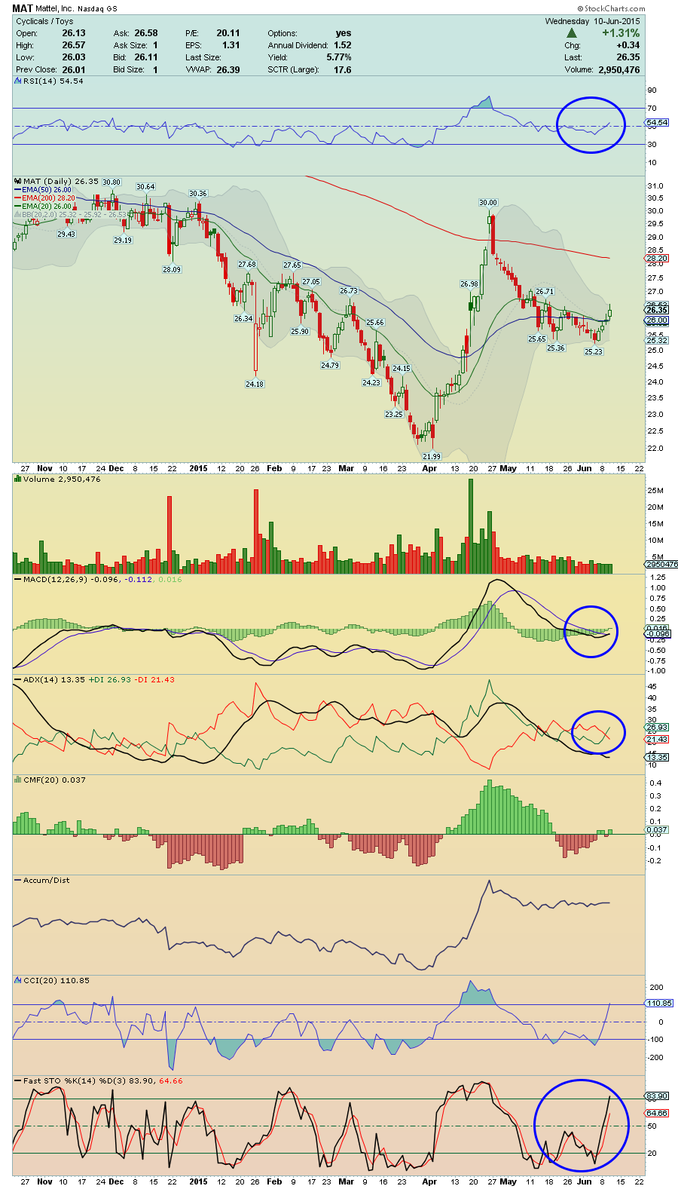Click the +1.31% change value
Screen dimensions: 678x1189
(x=621, y=33)
